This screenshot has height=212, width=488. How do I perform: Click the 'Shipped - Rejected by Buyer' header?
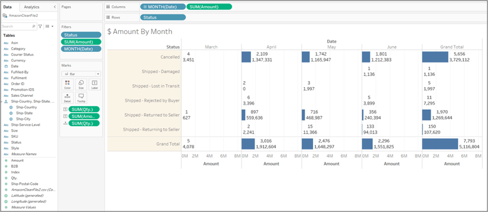click(152, 100)
